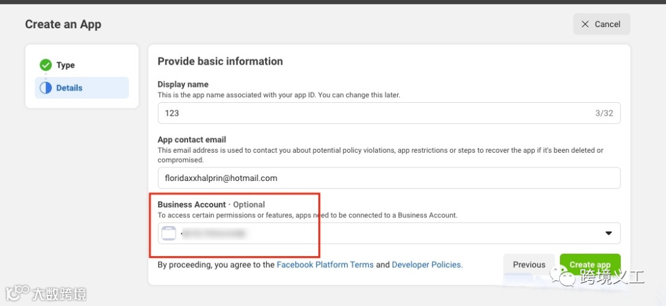
Task: Click the green checkmark beside Type
Action: (46, 65)
